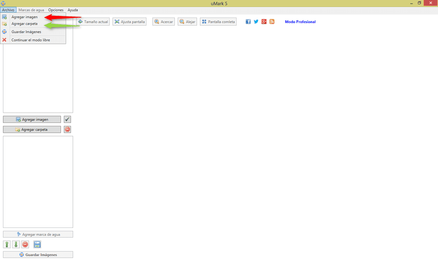Click inside the watermark list box

click(x=38, y=182)
